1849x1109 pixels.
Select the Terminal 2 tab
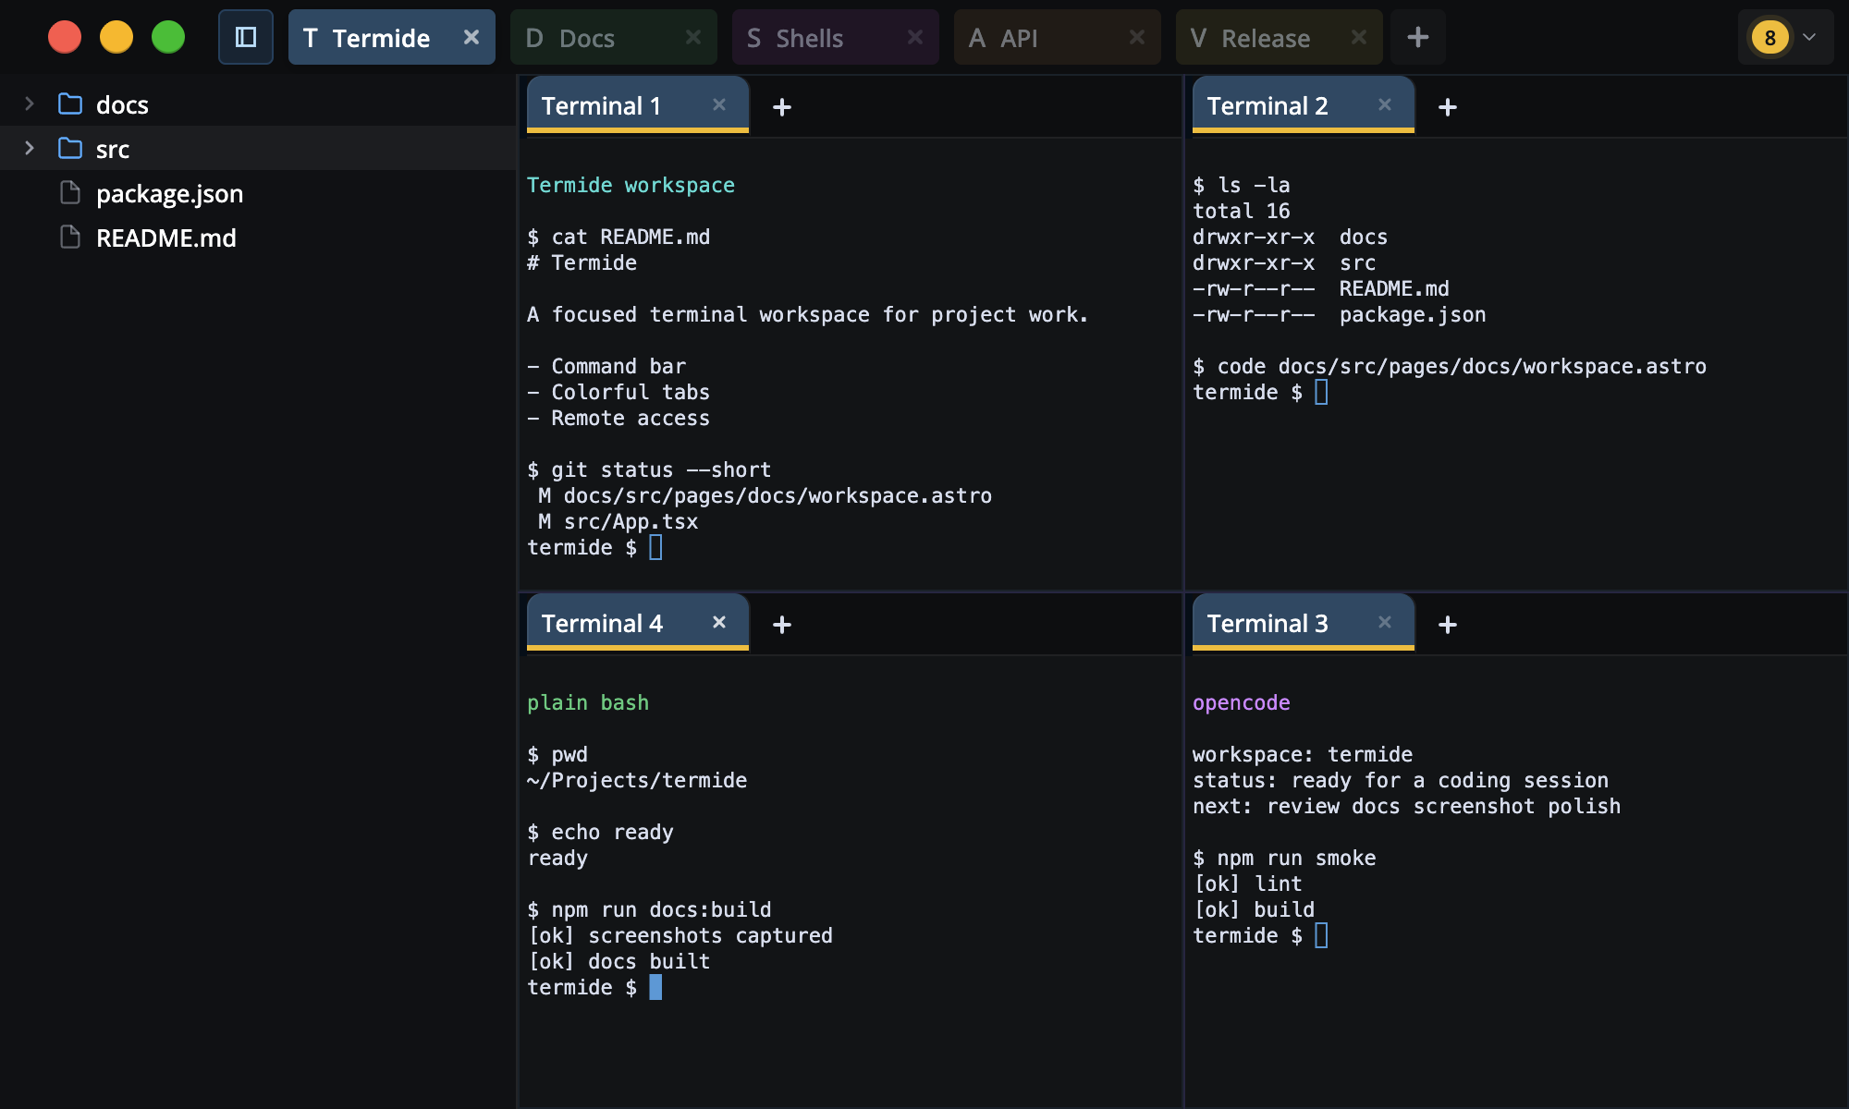click(1304, 105)
